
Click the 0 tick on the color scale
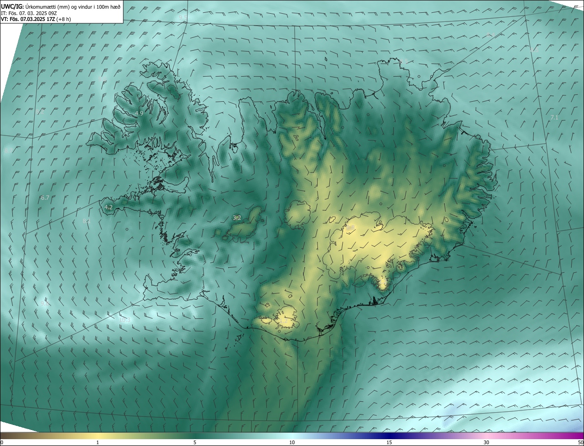pos(2,442)
